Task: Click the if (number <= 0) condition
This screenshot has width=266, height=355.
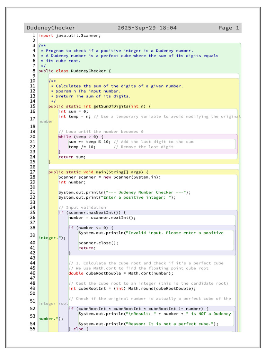Action: coord(91,228)
